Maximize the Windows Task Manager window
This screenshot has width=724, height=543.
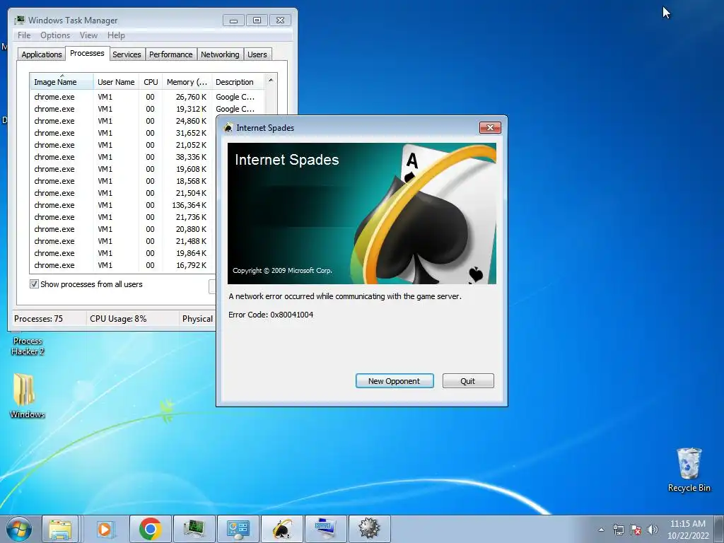click(257, 21)
